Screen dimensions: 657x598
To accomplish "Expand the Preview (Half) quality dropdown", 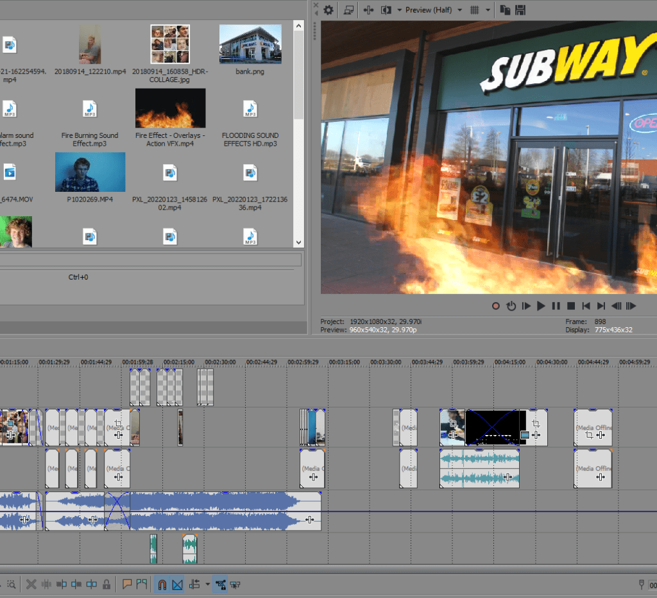I will 459,10.
